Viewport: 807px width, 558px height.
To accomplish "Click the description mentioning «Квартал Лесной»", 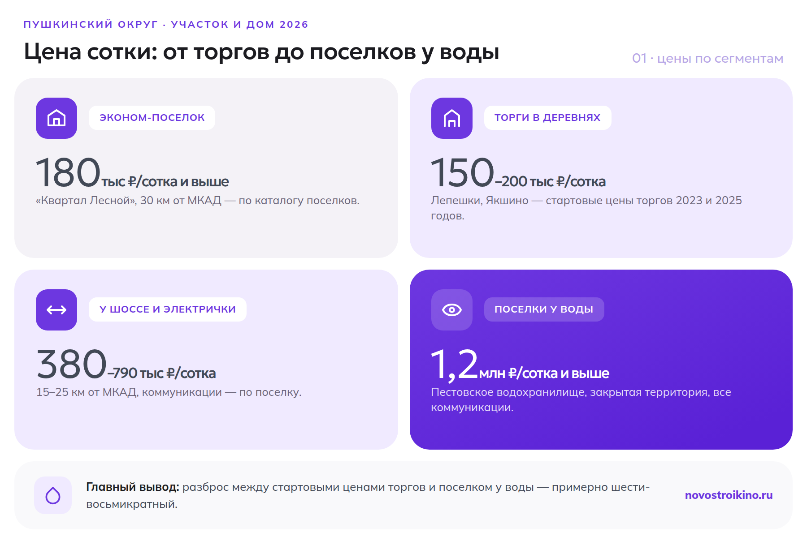I will coord(198,201).
